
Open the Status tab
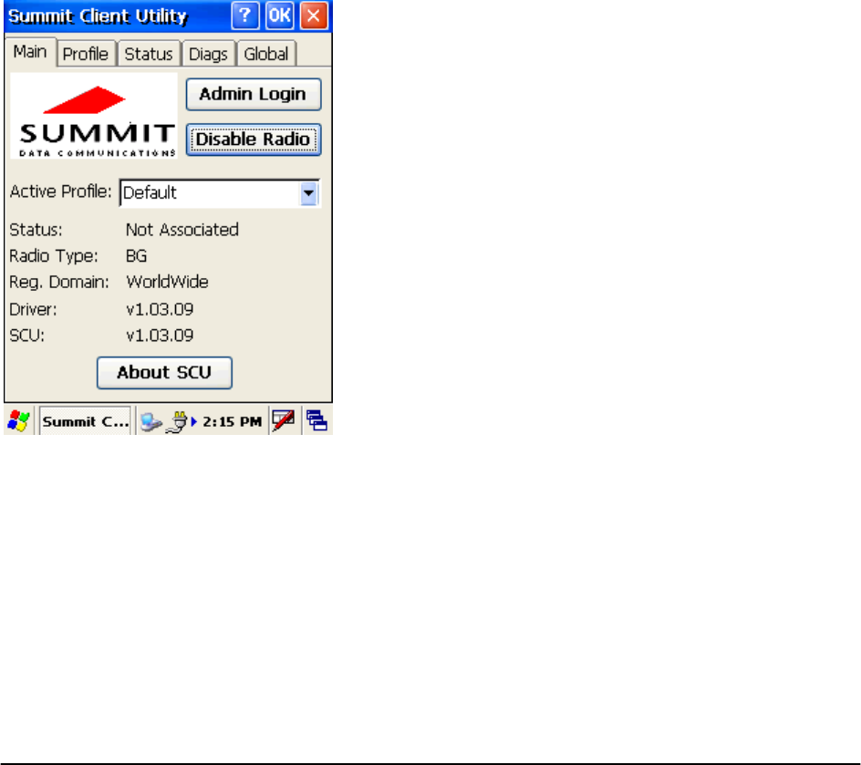click(x=149, y=54)
